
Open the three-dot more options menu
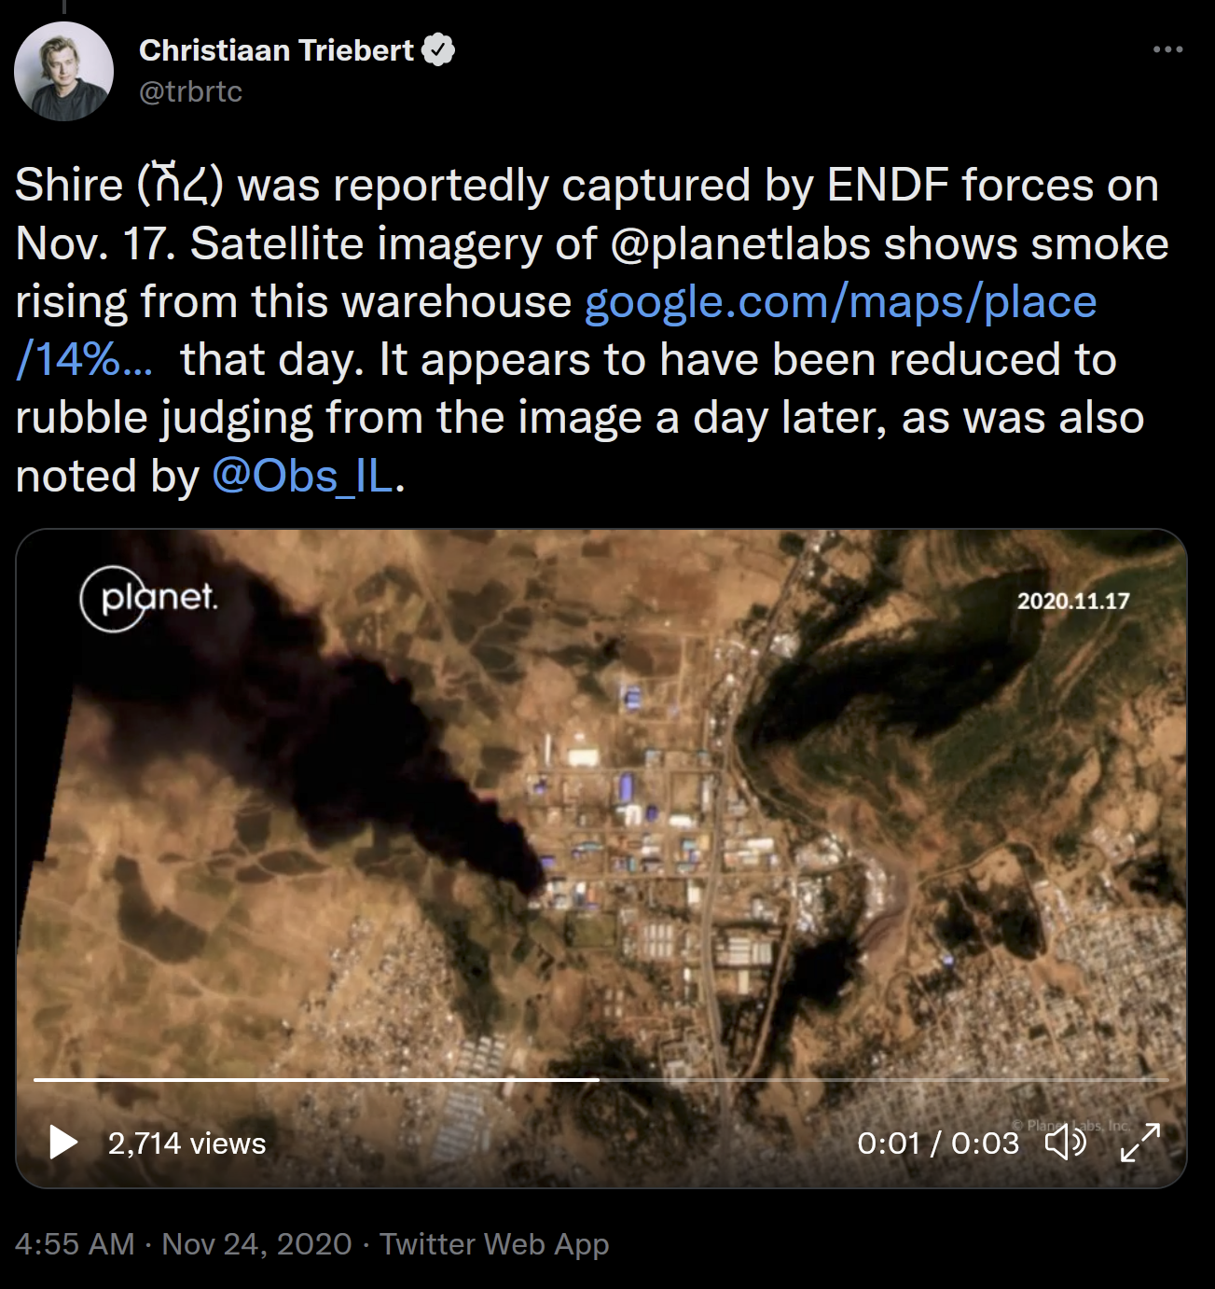[x=1167, y=49]
